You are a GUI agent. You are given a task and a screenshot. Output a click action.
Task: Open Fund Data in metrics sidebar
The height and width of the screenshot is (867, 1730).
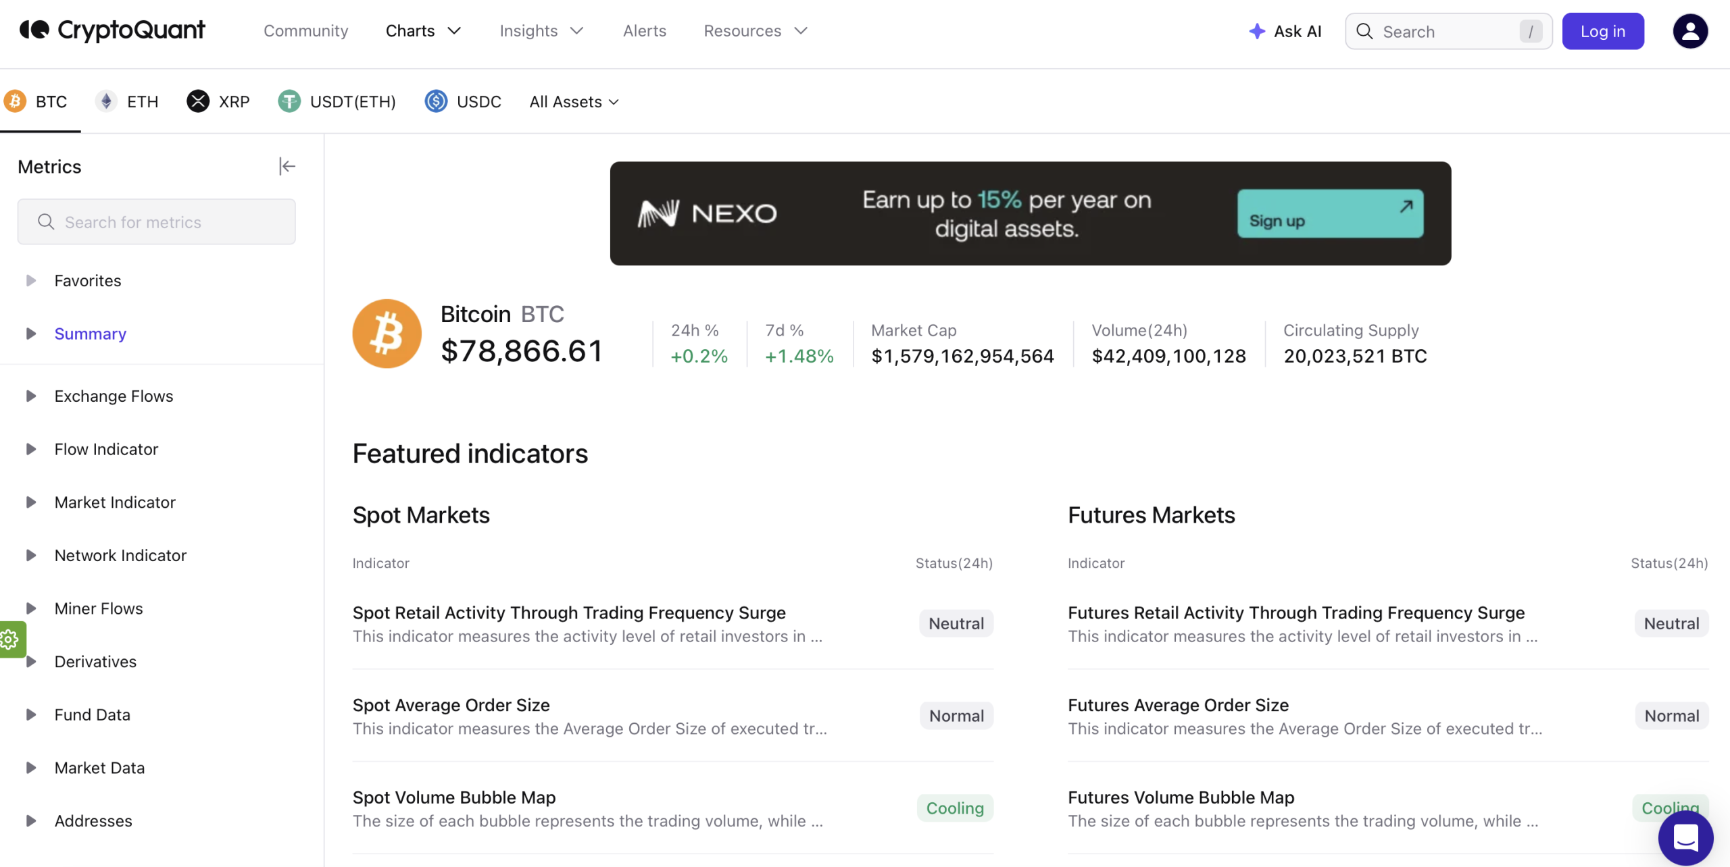click(x=92, y=714)
